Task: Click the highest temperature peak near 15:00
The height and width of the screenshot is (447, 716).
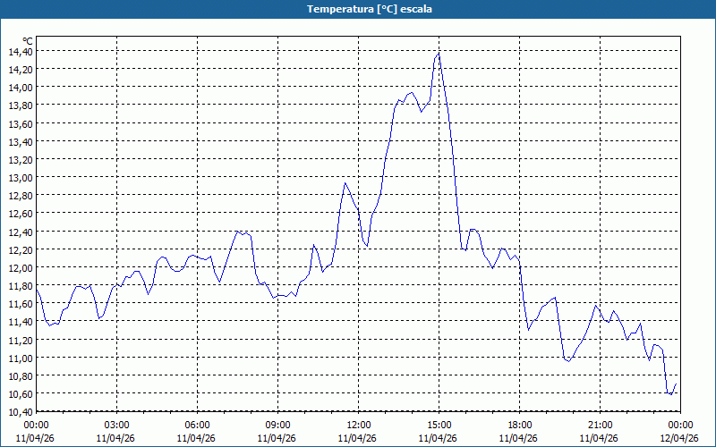Action: 439,54
